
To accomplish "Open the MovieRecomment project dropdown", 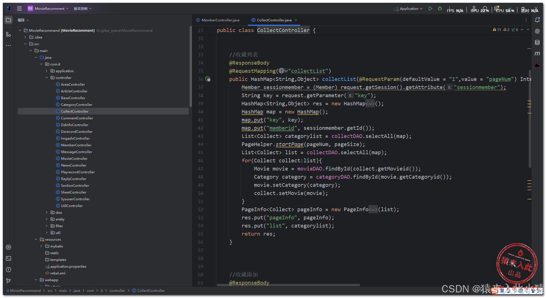I will tap(51, 8).
